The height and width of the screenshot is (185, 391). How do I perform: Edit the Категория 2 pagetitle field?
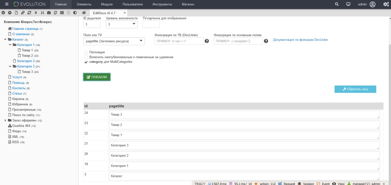244,155
